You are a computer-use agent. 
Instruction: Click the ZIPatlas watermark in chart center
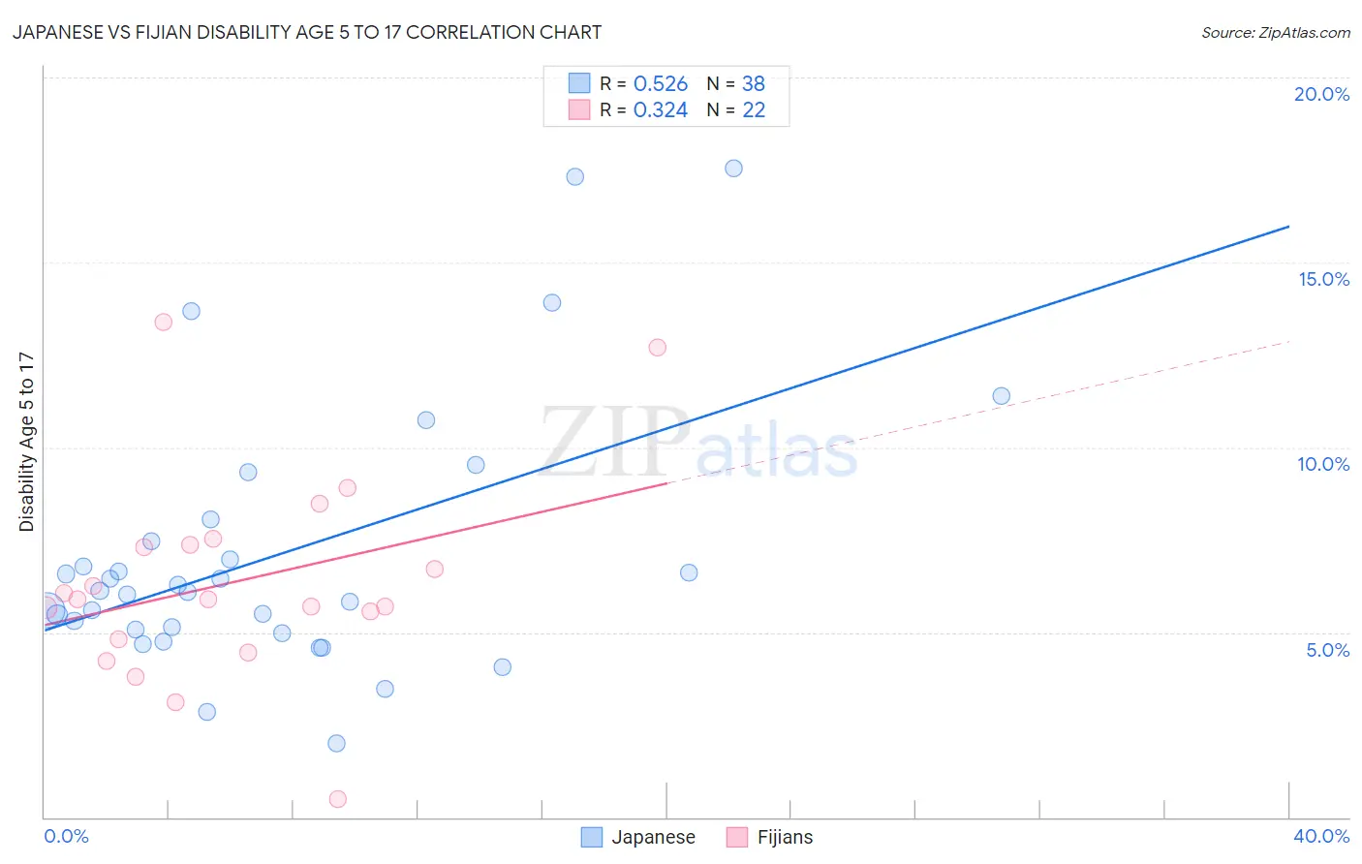click(x=698, y=443)
